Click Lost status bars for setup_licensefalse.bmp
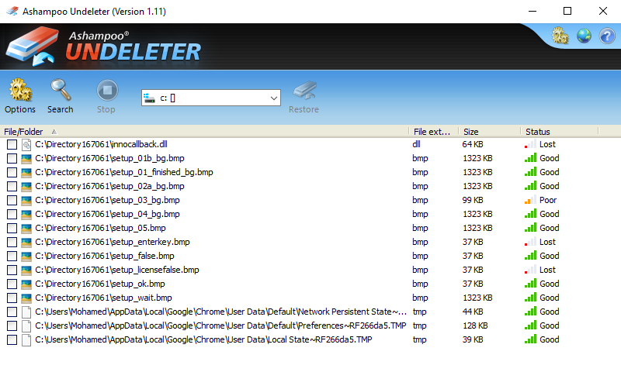Image resolution: width=621 pixels, height=372 pixels. click(530, 270)
